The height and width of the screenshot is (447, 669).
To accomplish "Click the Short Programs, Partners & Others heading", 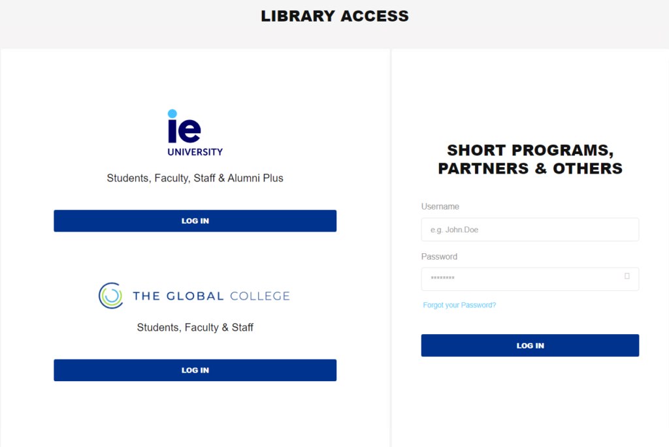I will 530,159.
